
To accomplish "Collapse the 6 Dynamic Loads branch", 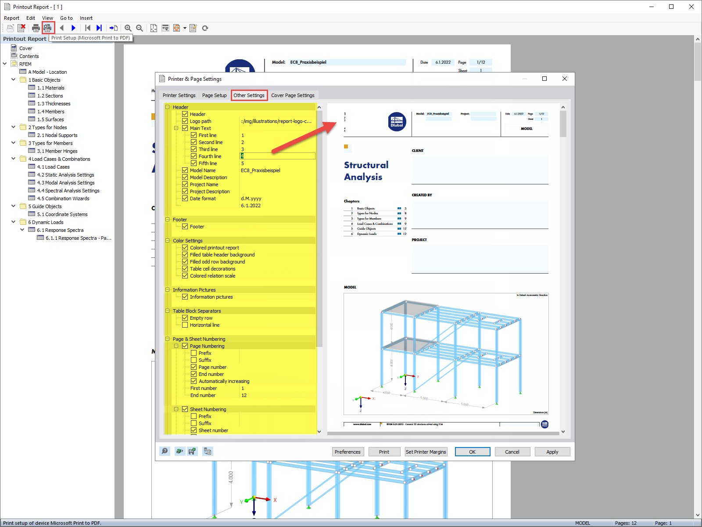I will click(13, 222).
